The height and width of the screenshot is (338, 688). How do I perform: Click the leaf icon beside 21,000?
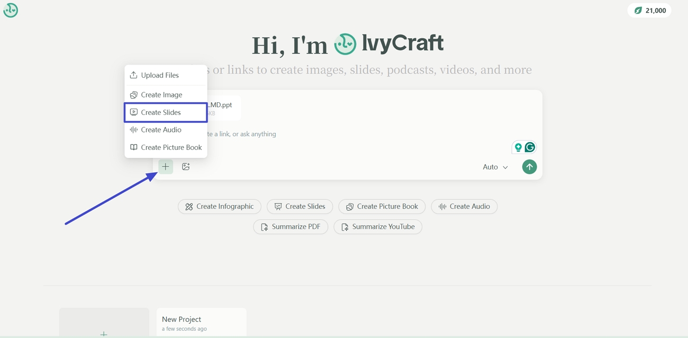click(x=638, y=11)
